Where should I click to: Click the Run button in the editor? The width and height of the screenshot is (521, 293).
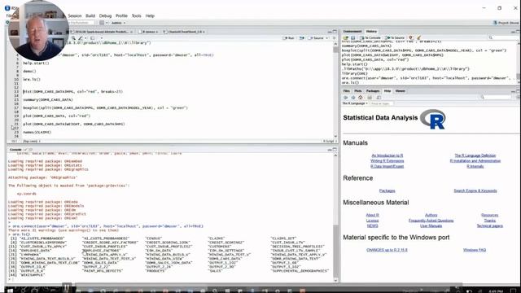tap(289, 38)
